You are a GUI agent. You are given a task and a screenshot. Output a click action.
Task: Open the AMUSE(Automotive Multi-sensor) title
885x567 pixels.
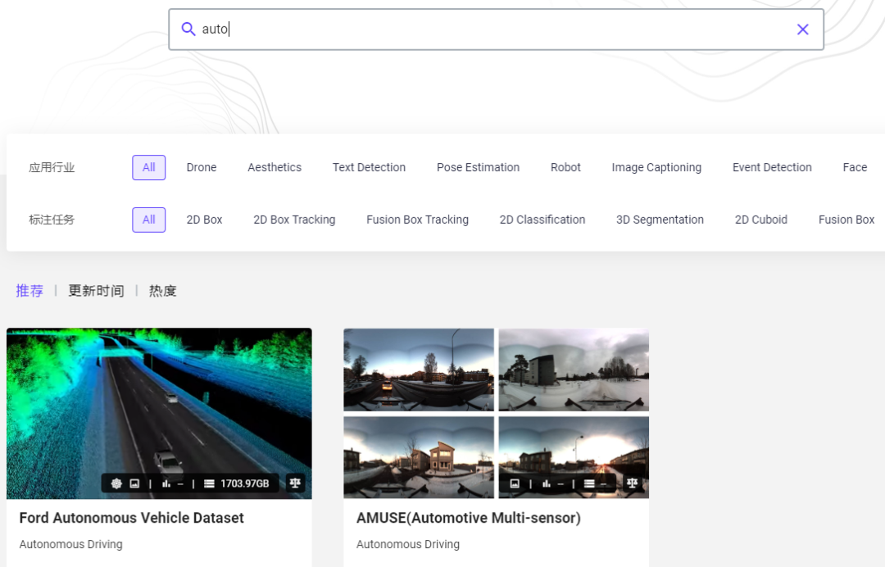[x=469, y=518]
